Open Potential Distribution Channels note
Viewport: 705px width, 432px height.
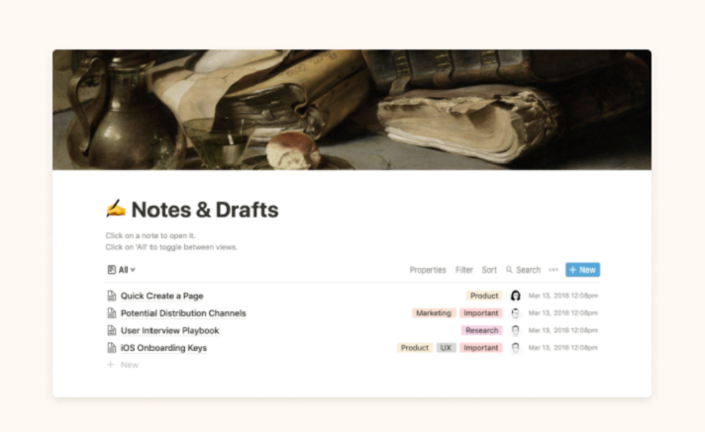[x=183, y=313]
